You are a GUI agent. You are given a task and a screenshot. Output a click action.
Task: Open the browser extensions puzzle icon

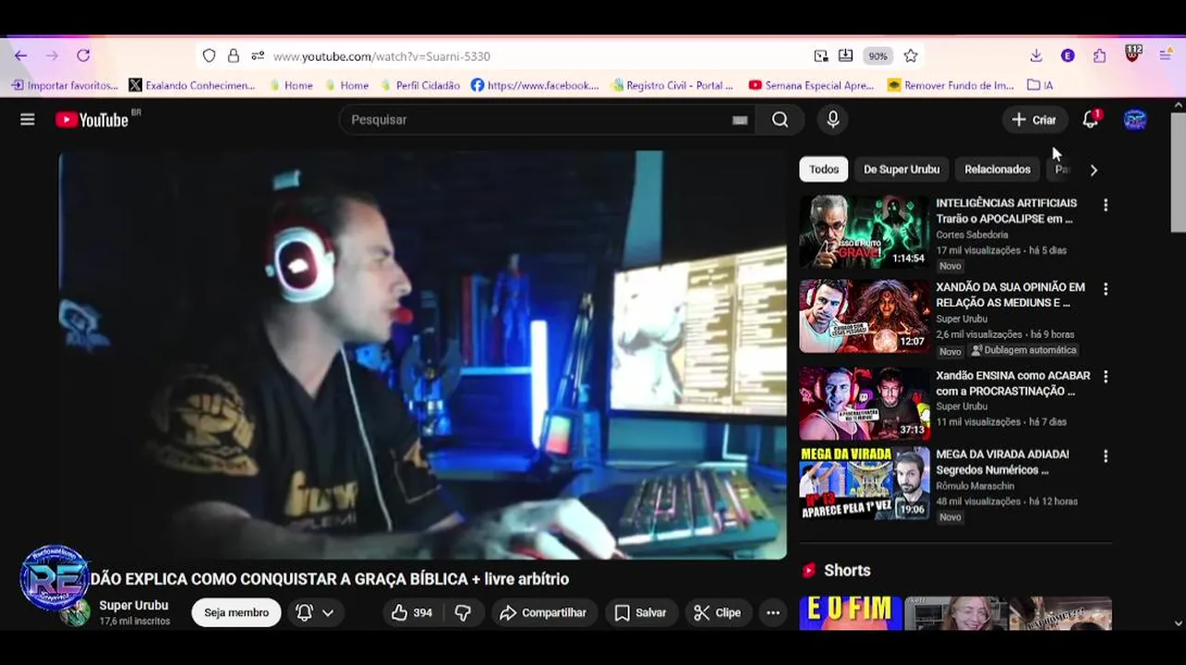click(1099, 55)
